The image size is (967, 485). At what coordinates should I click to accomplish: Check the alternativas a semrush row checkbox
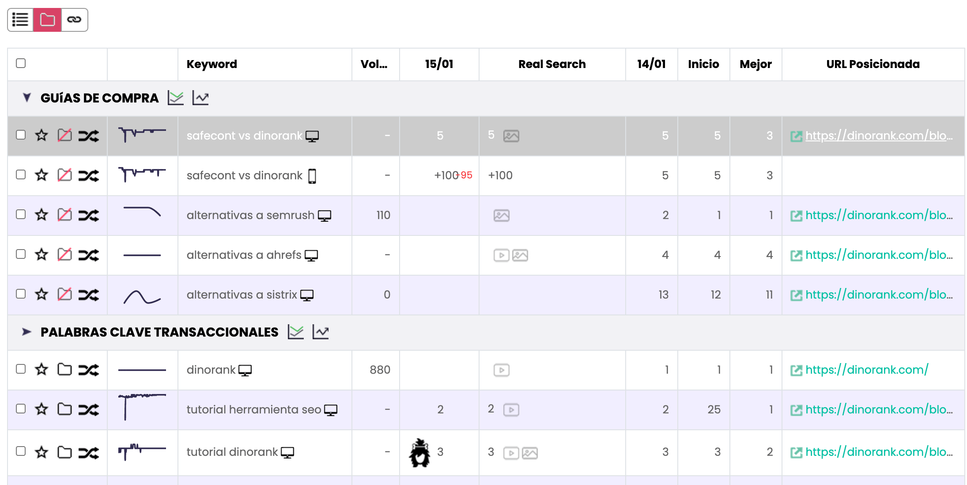[21, 214]
